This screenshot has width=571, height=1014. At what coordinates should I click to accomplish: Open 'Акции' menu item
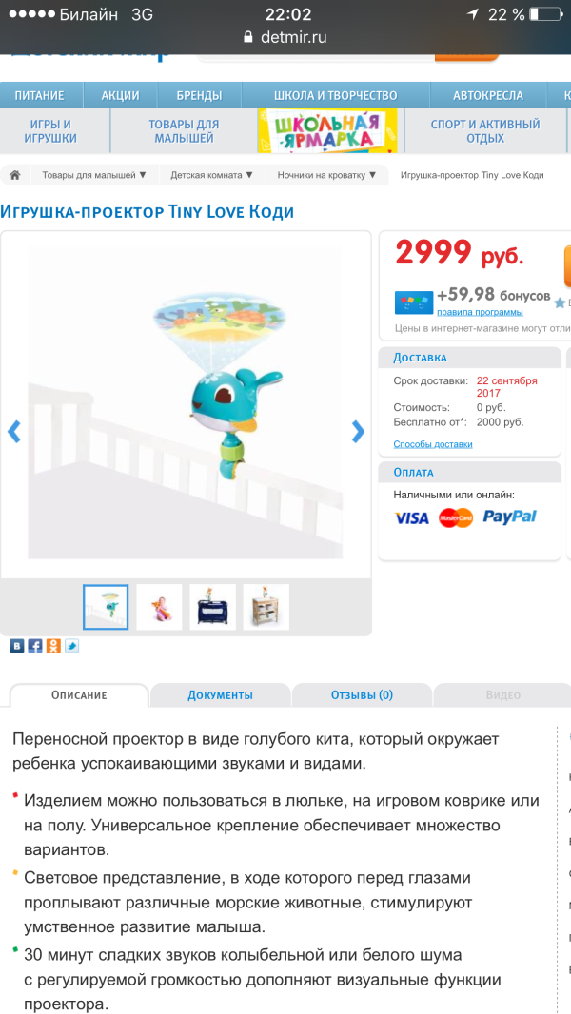tap(120, 96)
